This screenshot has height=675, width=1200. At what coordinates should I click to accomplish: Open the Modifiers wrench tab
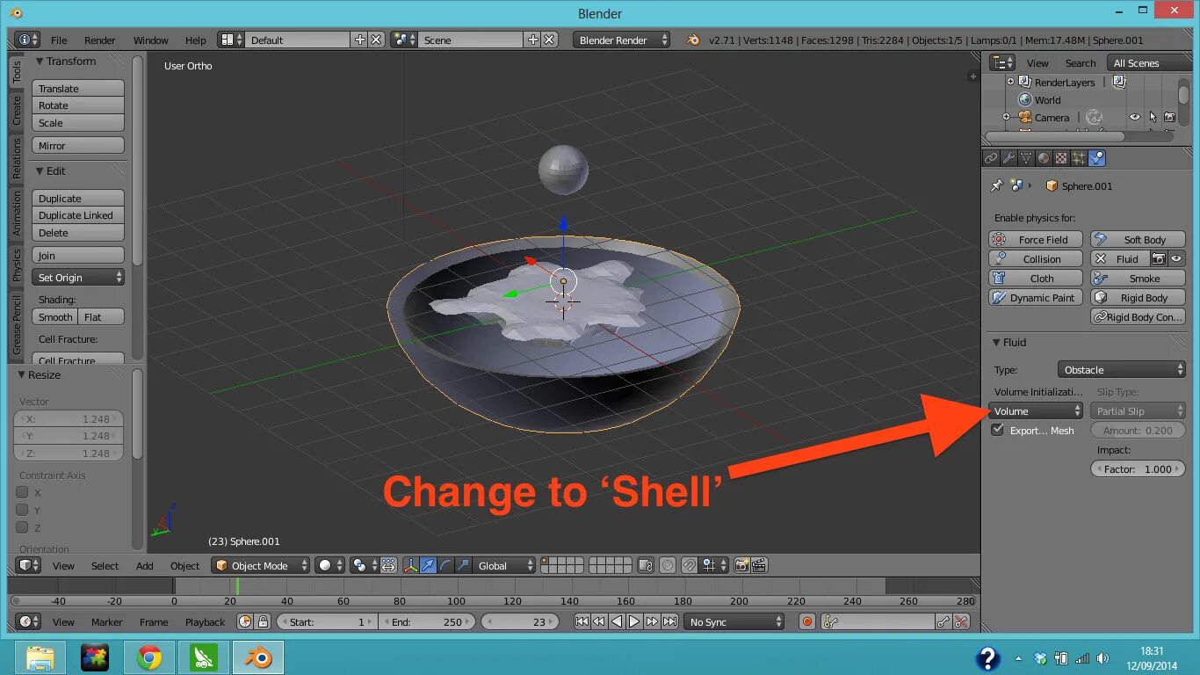[x=1008, y=158]
